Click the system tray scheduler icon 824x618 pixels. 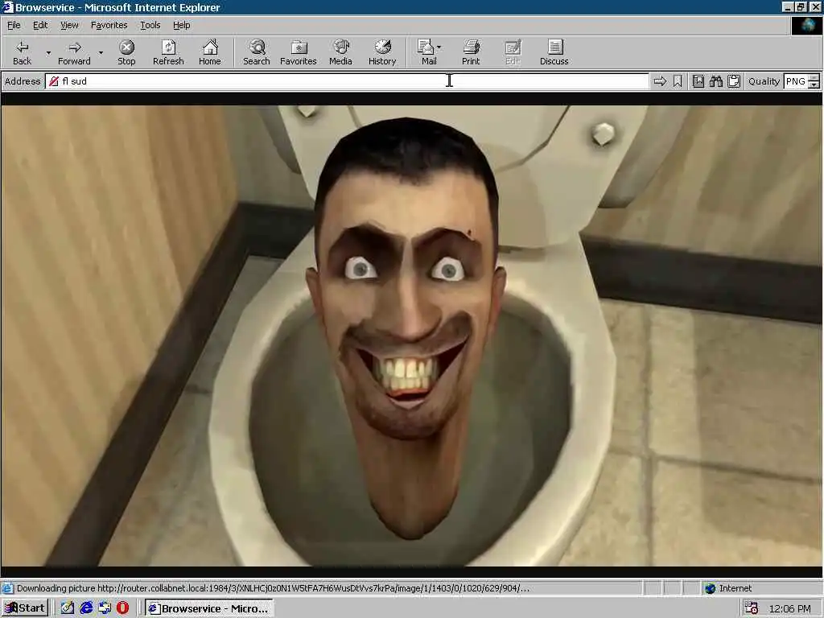752,608
